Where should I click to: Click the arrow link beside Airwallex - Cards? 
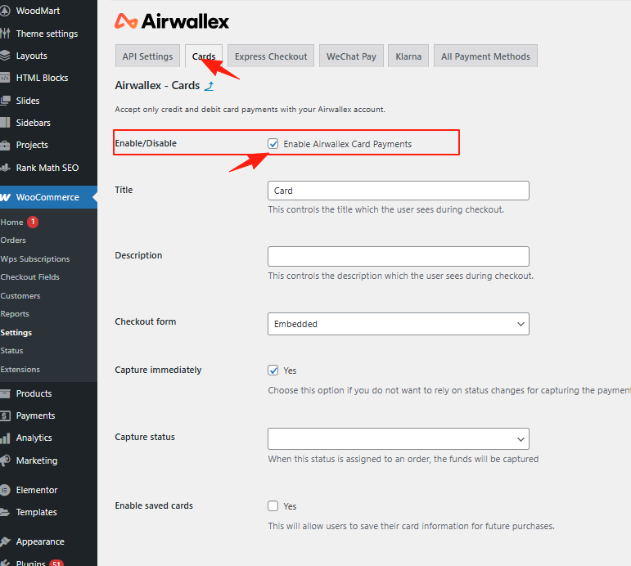[x=210, y=86]
